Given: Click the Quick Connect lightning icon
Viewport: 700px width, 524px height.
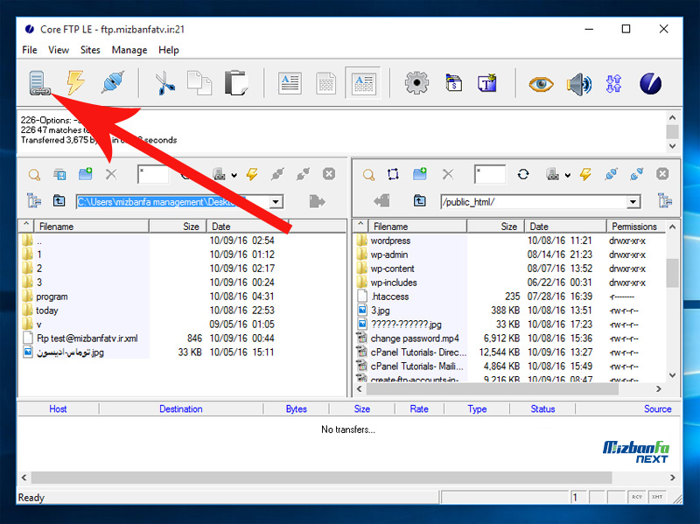Looking at the screenshot, I should (75, 82).
